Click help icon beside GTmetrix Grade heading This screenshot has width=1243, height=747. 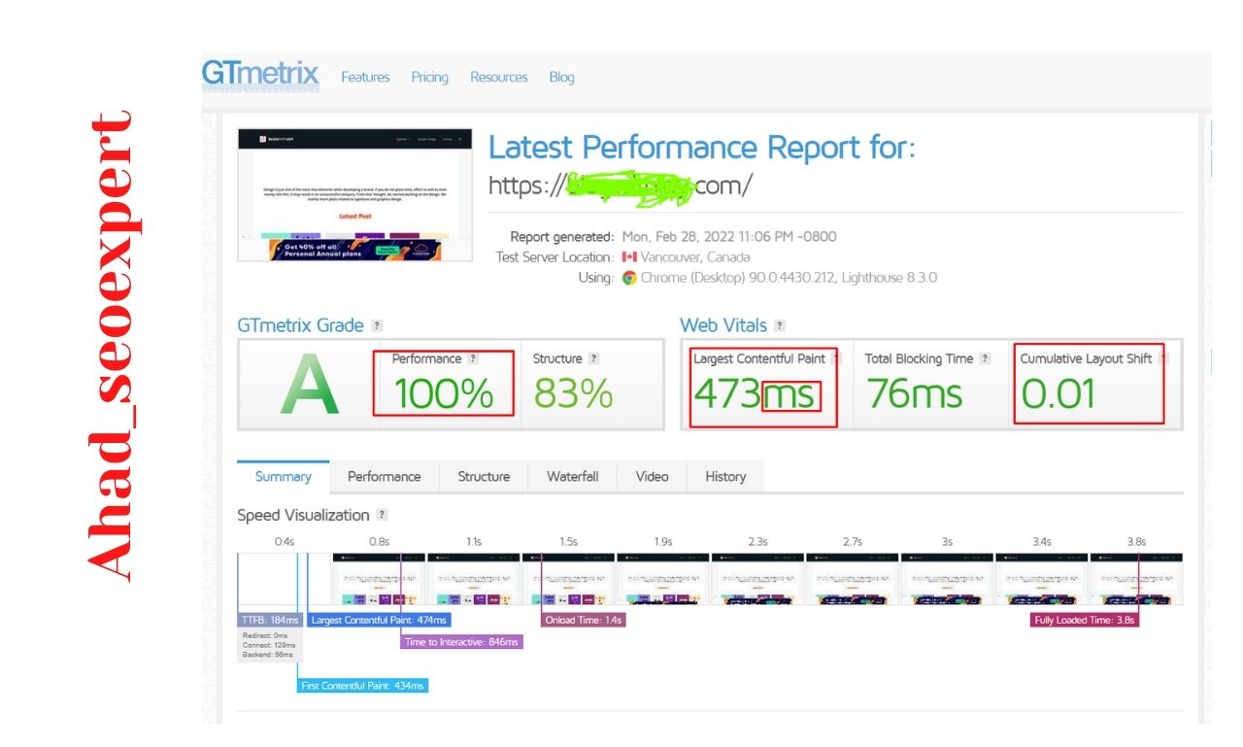point(377,326)
